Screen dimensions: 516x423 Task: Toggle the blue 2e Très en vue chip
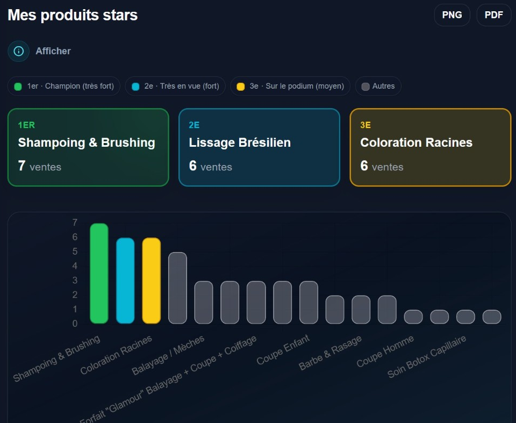click(x=175, y=86)
